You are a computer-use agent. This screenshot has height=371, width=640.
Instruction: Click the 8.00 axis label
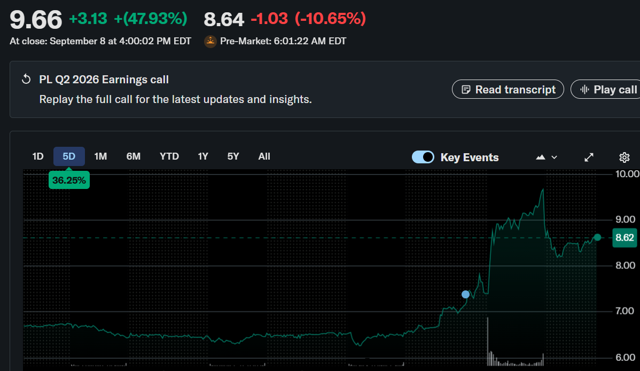point(625,265)
